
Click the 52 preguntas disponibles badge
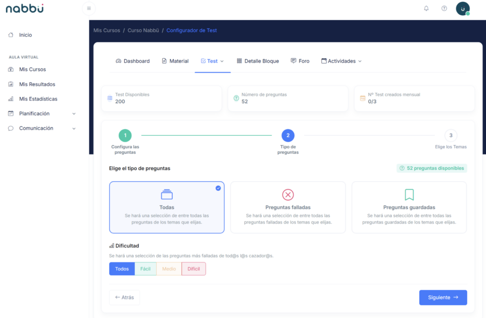[432, 168]
